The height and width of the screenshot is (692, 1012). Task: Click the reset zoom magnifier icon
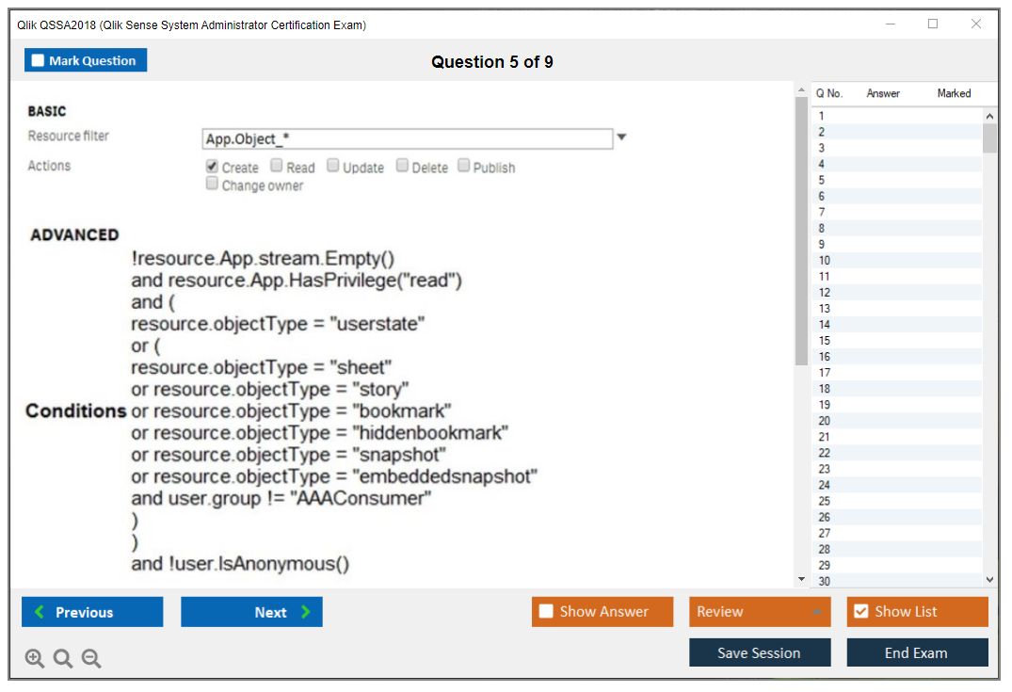coord(63,659)
